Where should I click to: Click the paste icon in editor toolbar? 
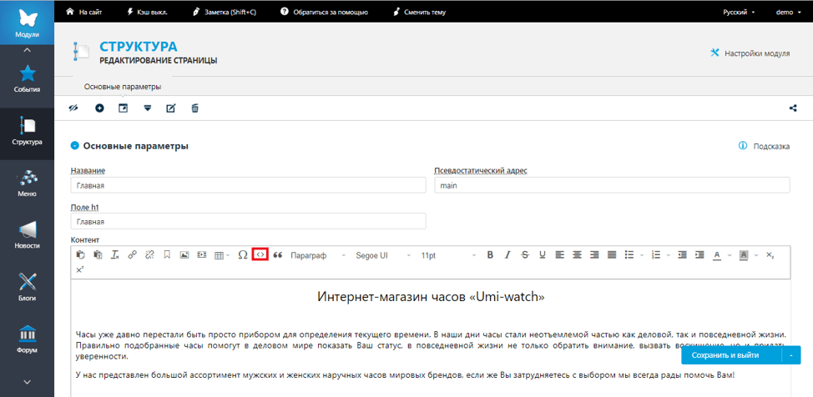click(x=80, y=255)
